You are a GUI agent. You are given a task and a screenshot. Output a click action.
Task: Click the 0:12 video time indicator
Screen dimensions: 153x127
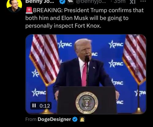pos(45,106)
